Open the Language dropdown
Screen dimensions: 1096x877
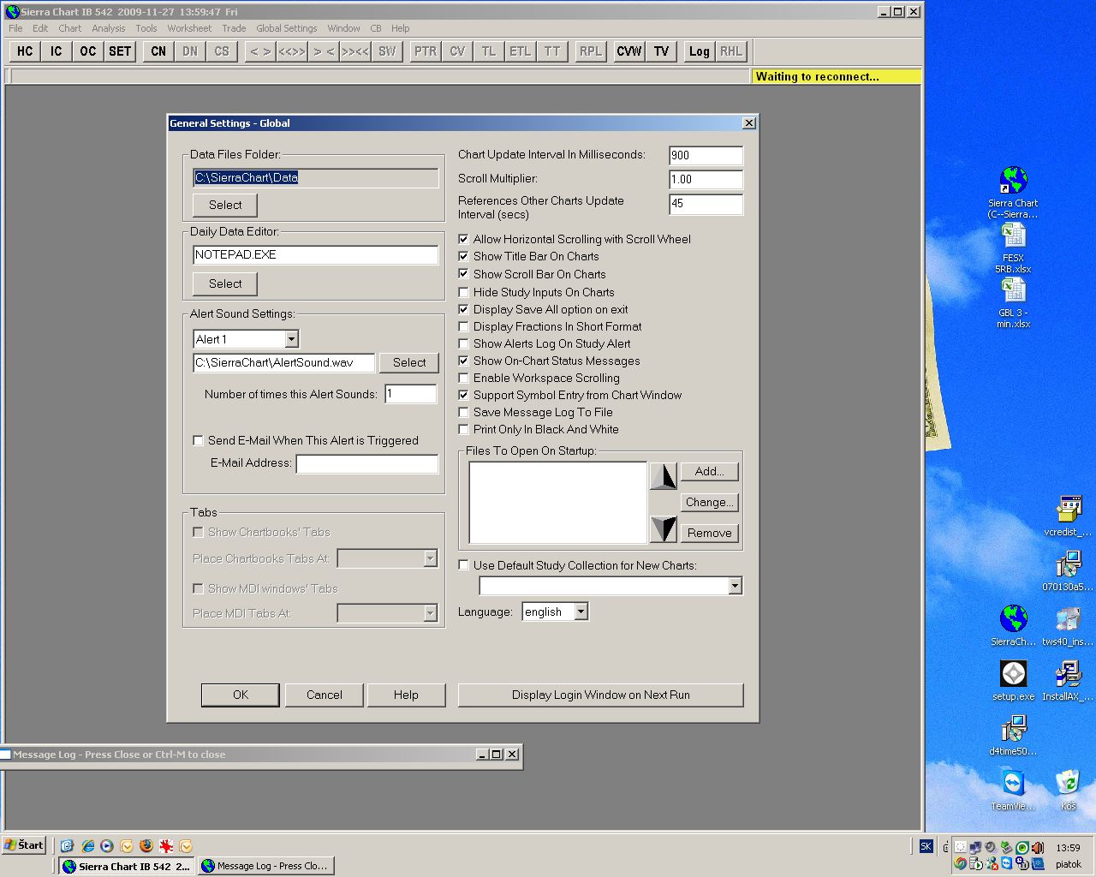point(581,612)
